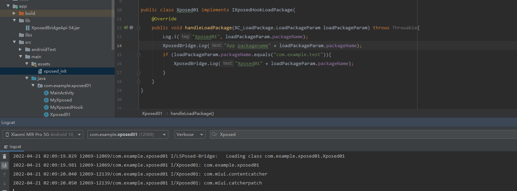Click the logcat tab's lines icon

point(6,147)
